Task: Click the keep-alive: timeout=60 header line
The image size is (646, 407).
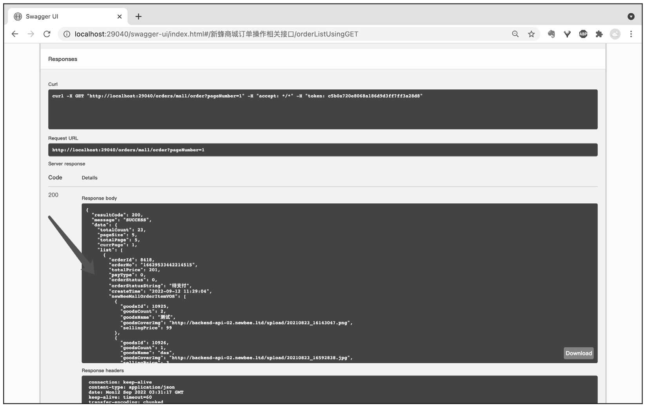Action: pos(120,397)
